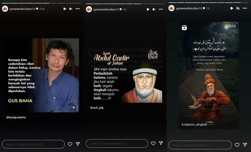Image resolution: width=251 pixels, height=152 pixels.
Task: Open the three-dot menu on Abdul Qadir story
Action: pyautogui.click(x=161, y=9)
